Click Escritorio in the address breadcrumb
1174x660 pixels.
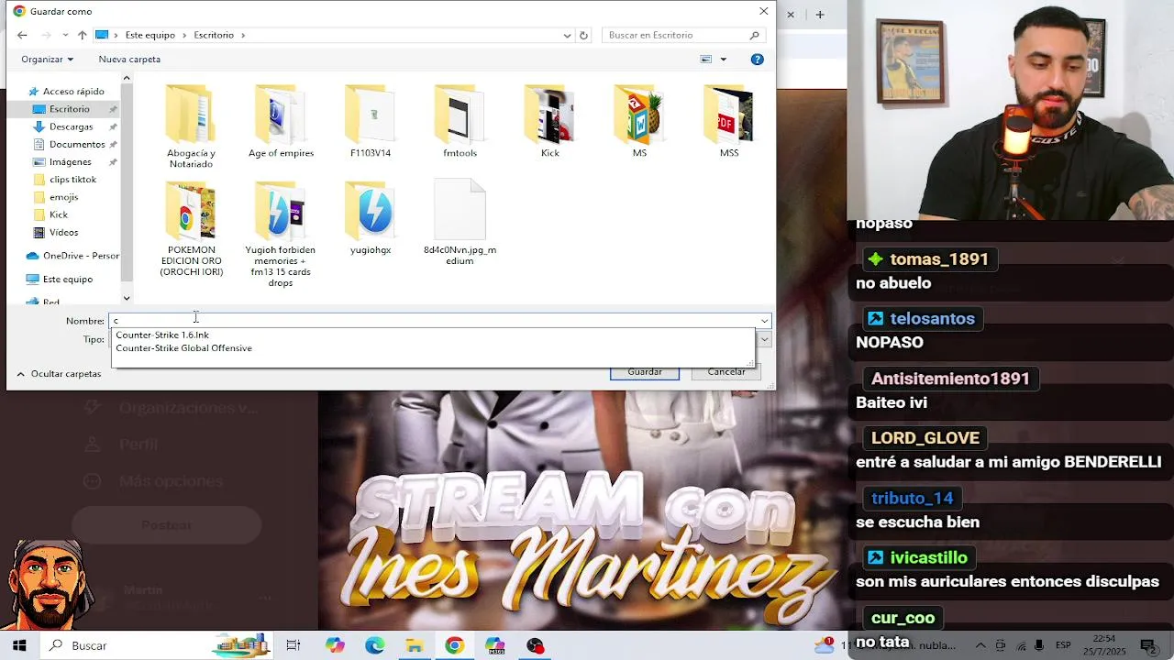coord(214,35)
